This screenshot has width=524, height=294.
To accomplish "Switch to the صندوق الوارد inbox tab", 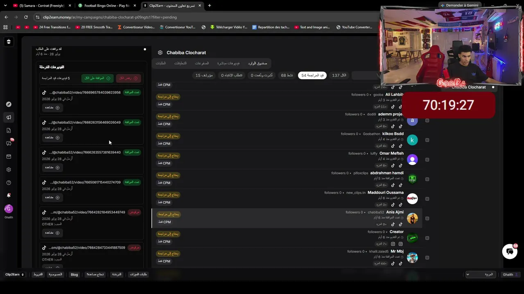I will [257, 63].
